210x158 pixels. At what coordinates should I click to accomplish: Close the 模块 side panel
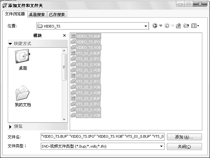point(65,36)
